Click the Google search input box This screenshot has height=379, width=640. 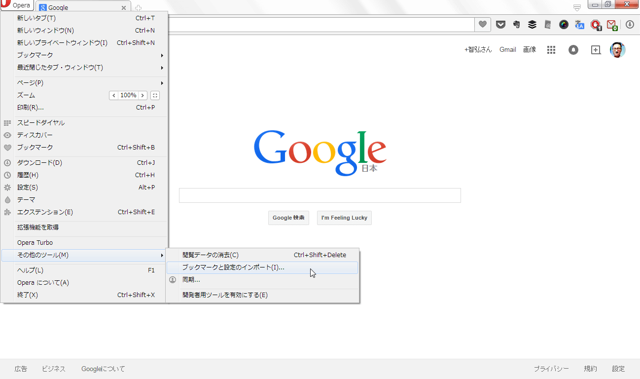click(320, 195)
